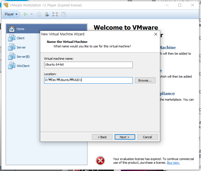Click the 'Welcome to VMware' heading
Image resolution: width=201 pixels, height=171 pixels.
point(126,27)
